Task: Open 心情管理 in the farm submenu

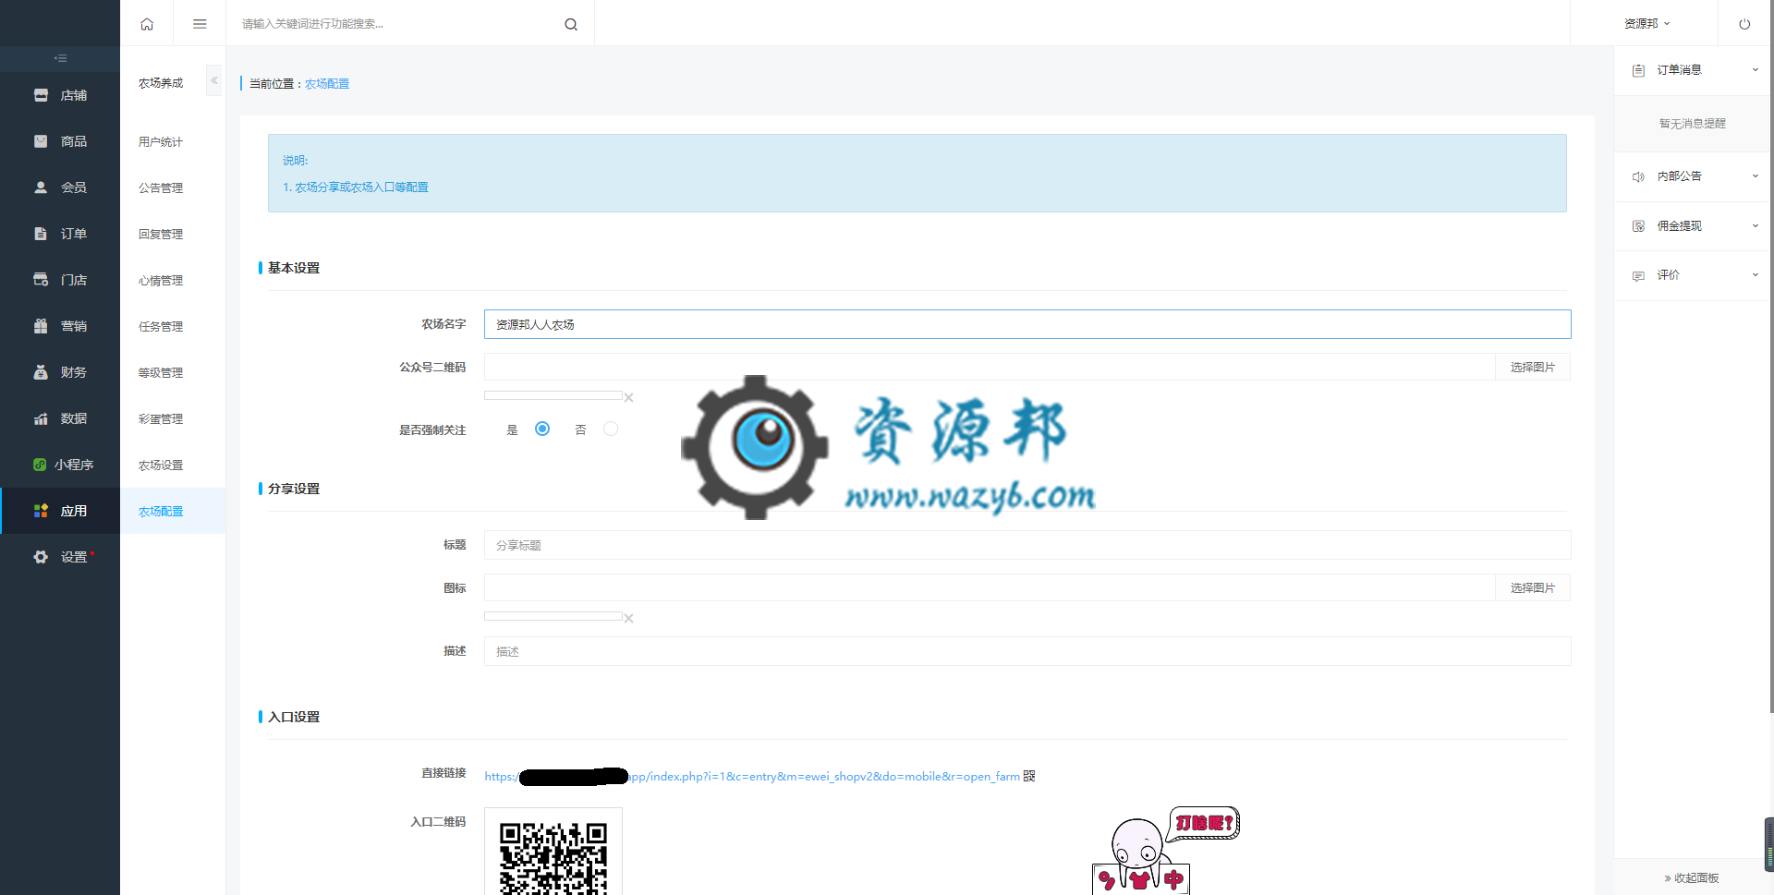Action: [161, 281]
